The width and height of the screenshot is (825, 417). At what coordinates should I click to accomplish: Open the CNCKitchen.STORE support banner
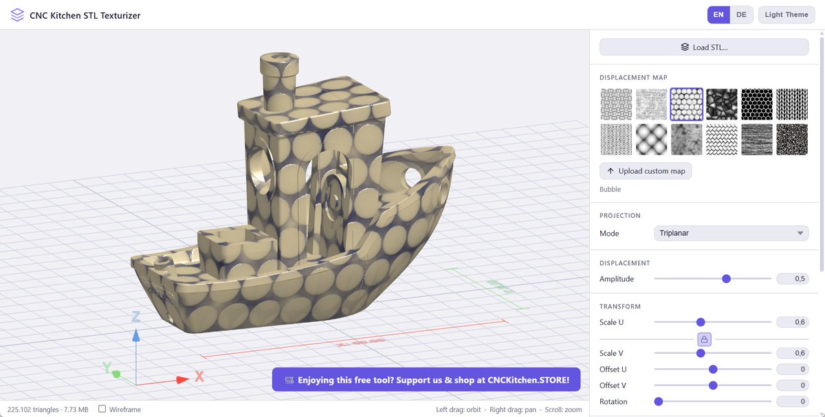[x=426, y=380]
